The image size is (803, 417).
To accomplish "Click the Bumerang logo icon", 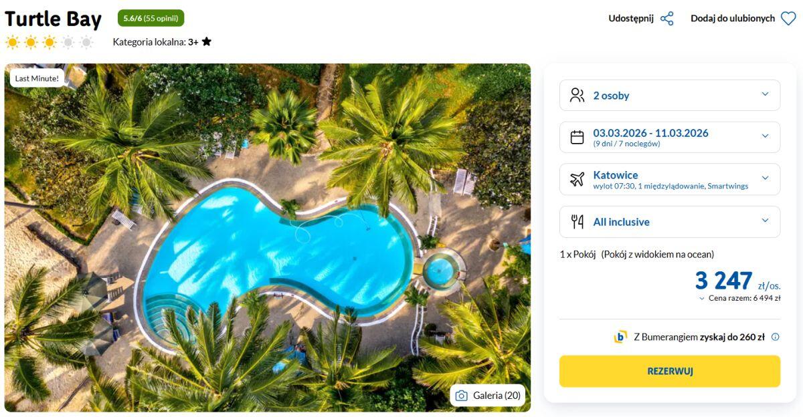I will [x=620, y=337].
